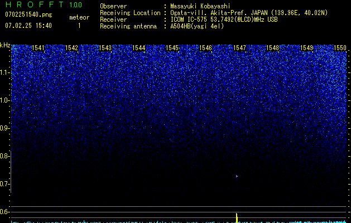Image resolution: width=351 pixels, height=223 pixels.
Task: Click the 0.6 kHz frequency label
Action: 4,212
